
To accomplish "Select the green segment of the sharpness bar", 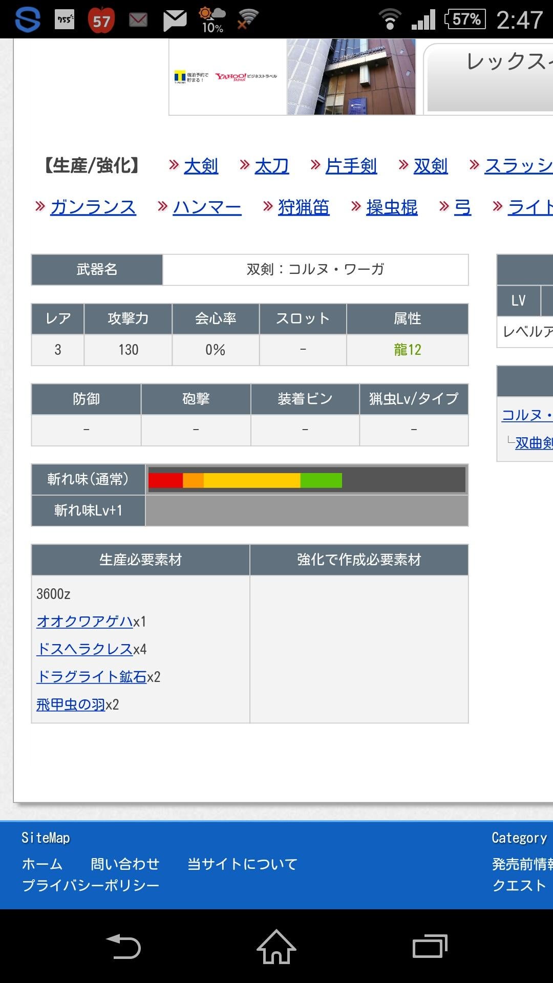I will (321, 480).
